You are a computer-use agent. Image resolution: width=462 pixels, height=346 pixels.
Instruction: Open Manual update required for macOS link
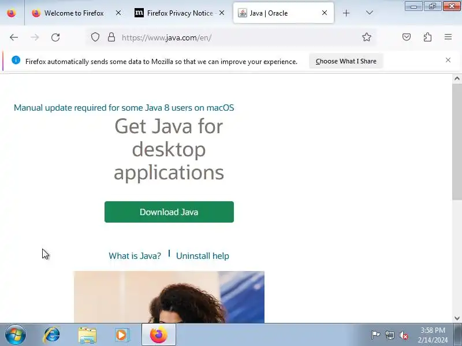[124, 108]
